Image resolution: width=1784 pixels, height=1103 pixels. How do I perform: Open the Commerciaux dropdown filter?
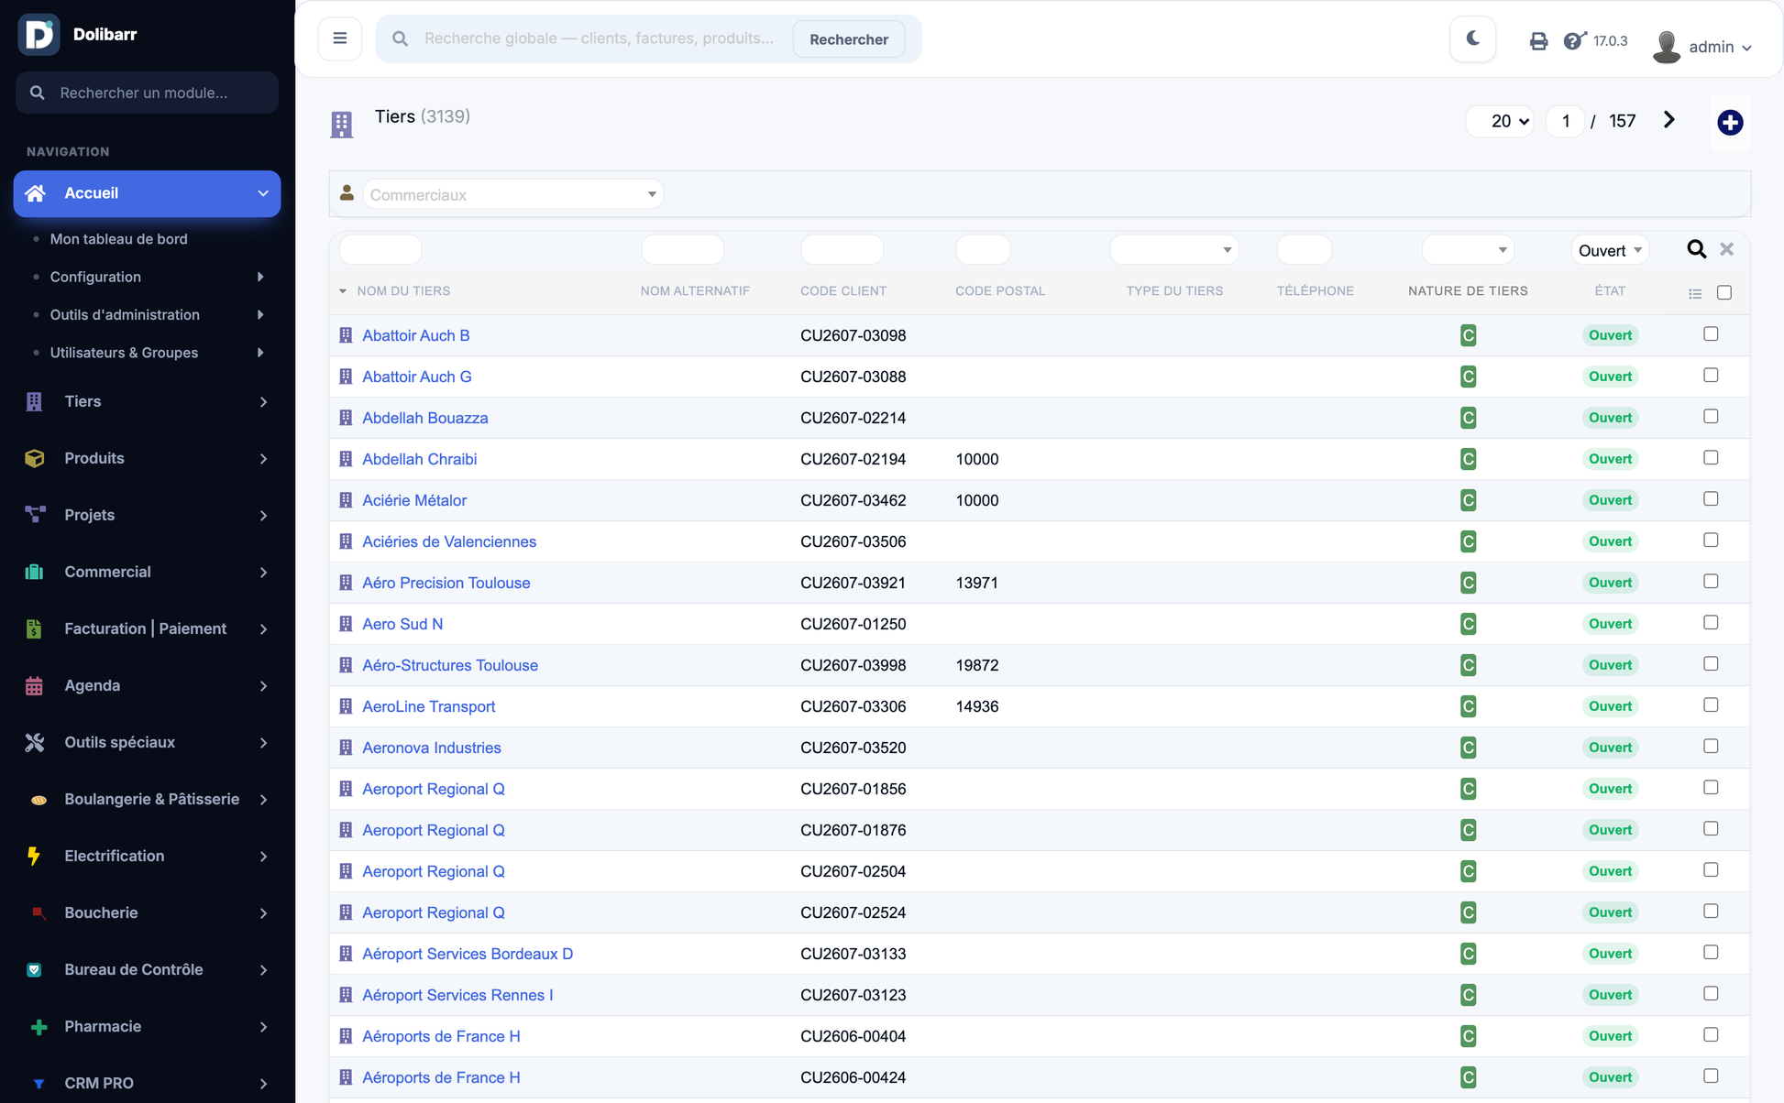[512, 194]
